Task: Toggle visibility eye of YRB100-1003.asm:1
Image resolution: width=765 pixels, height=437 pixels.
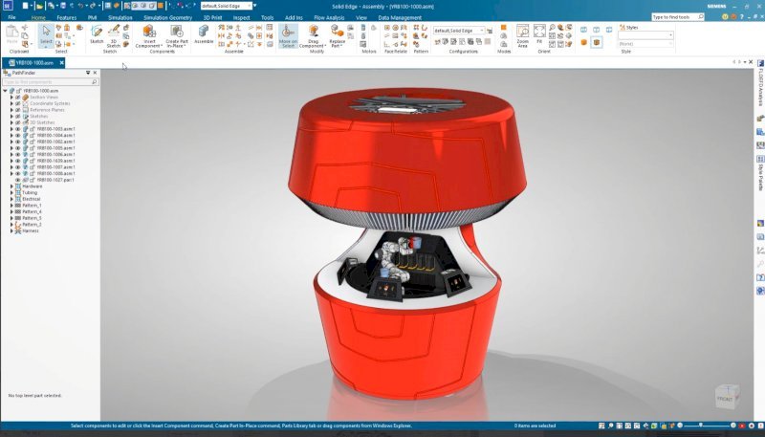Action: pyautogui.click(x=18, y=129)
